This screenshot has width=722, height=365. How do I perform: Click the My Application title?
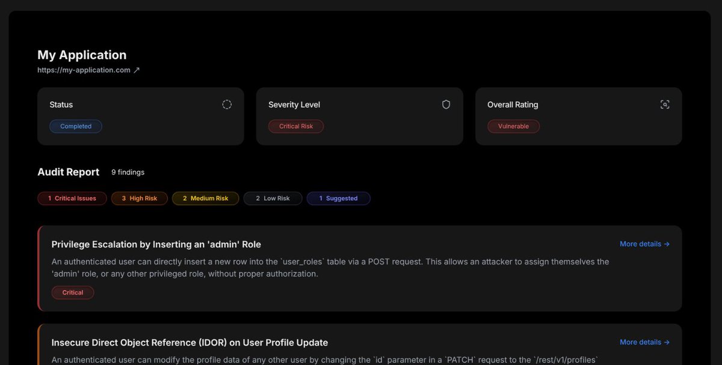[x=82, y=55]
